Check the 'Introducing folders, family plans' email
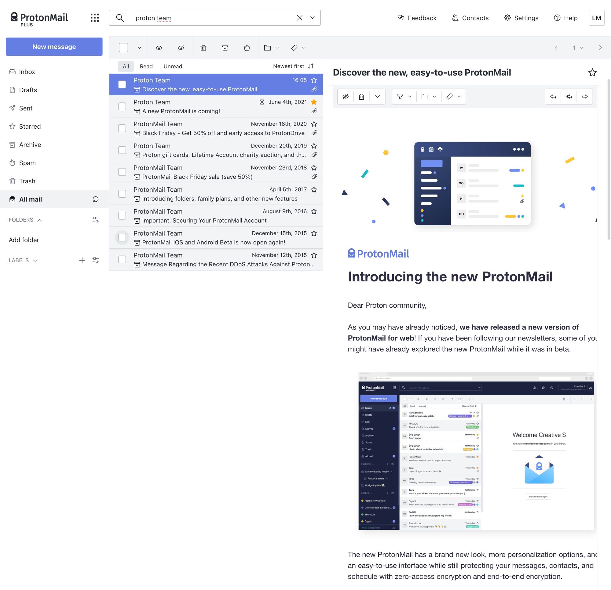Image resolution: width=611 pixels, height=590 pixels. pos(122,194)
